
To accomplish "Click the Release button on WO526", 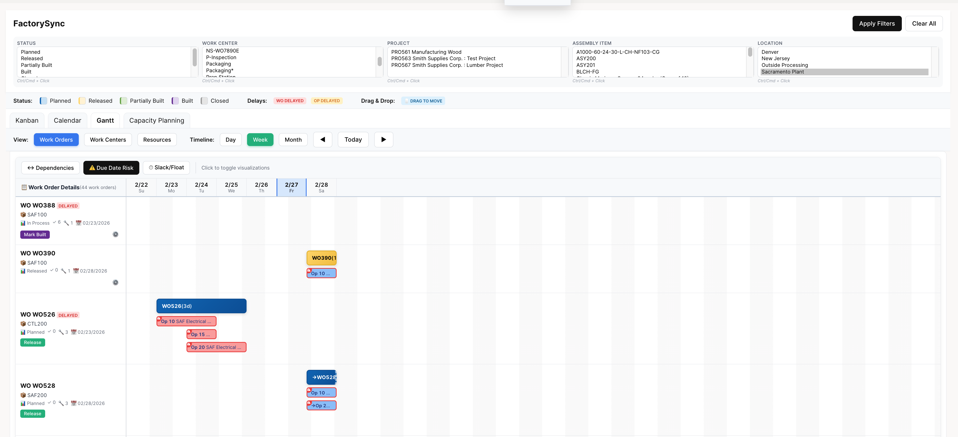I will pyautogui.click(x=32, y=342).
